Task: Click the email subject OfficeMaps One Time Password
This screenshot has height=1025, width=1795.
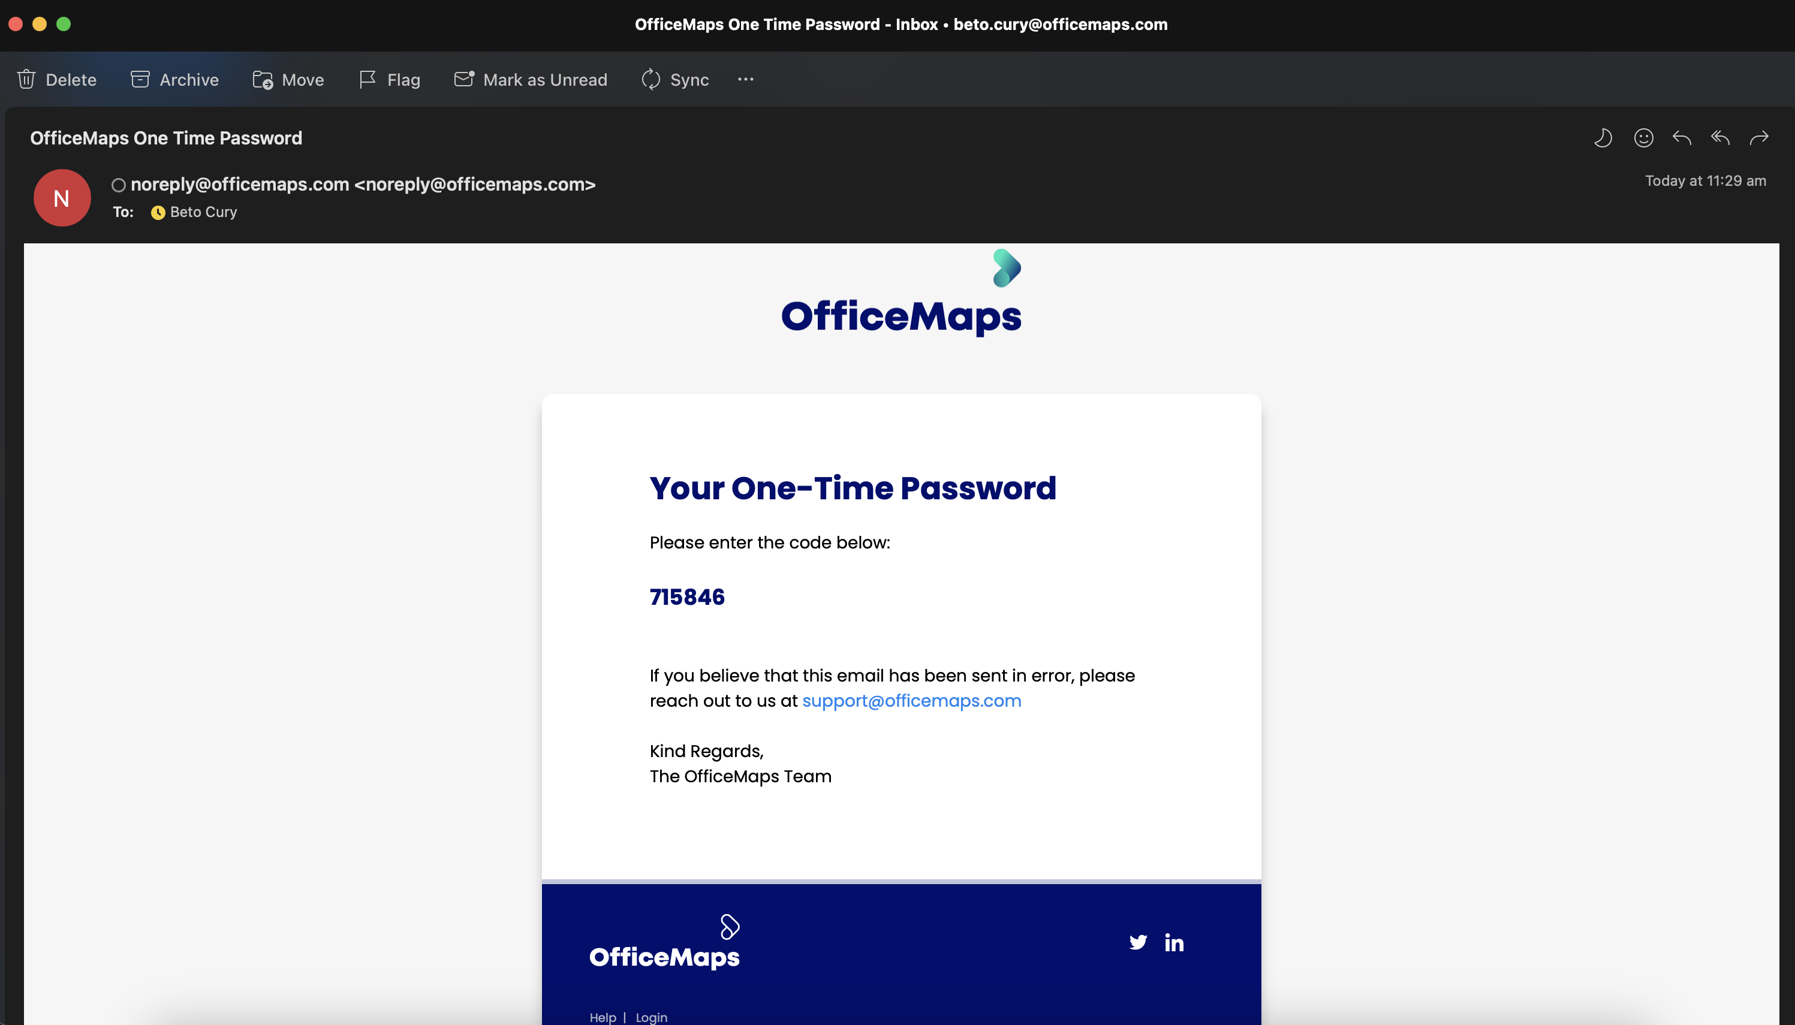Action: pyautogui.click(x=166, y=138)
